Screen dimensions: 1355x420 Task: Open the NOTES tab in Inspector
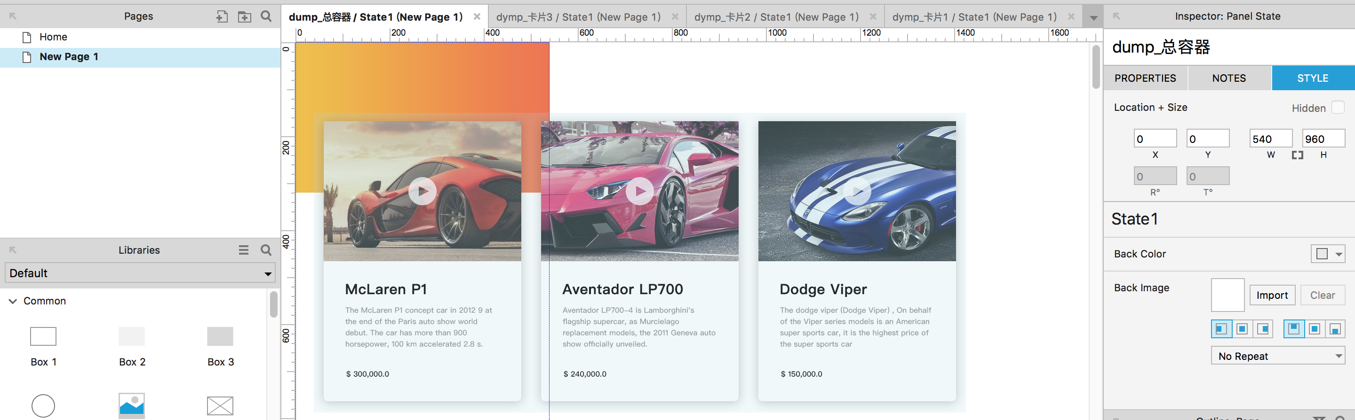point(1229,78)
